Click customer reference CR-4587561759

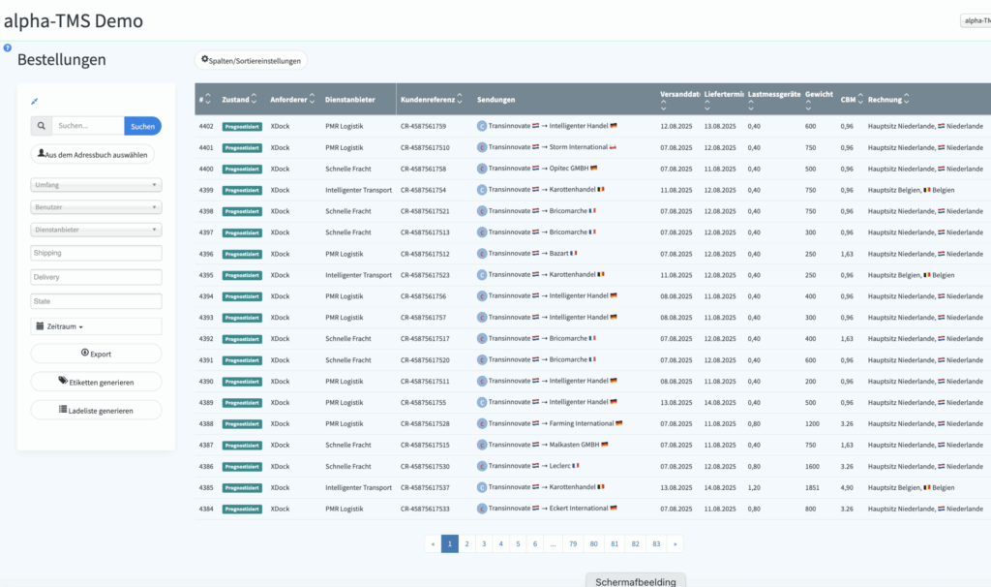point(424,127)
